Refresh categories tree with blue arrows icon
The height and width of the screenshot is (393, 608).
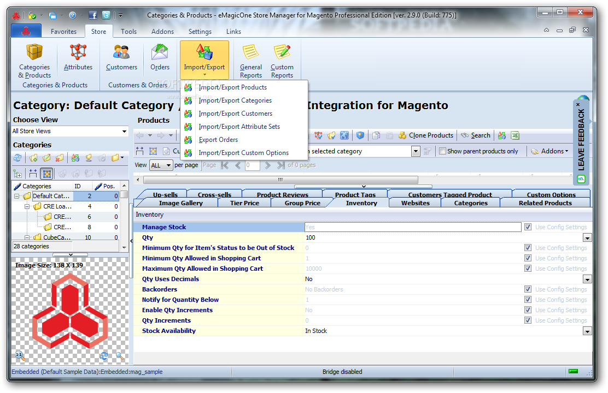(x=17, y=158)
